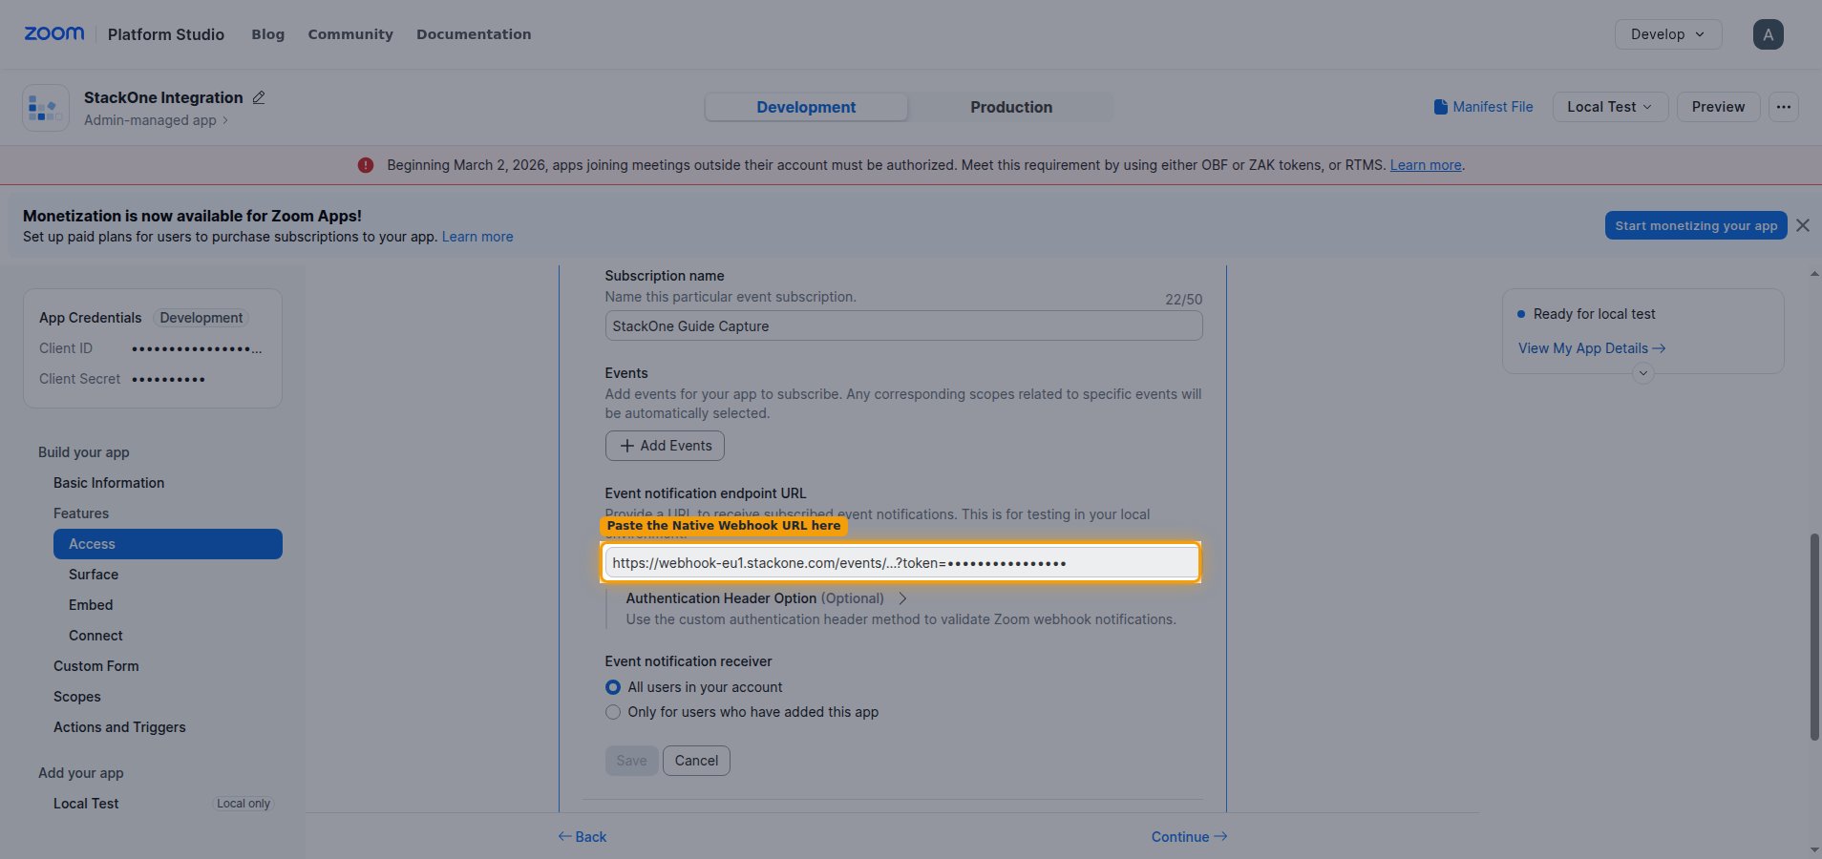
Task: Click the Development credentials badge
Action: click(x=201, y=318)
